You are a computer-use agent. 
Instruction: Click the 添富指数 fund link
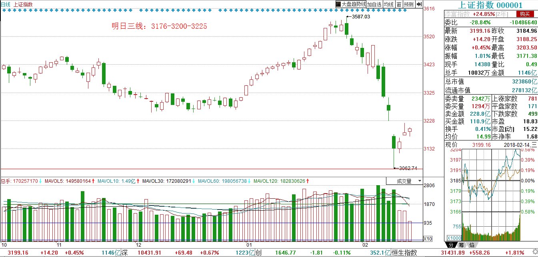point(458,14)
